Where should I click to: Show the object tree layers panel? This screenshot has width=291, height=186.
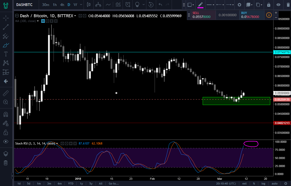tap(6, 153)
